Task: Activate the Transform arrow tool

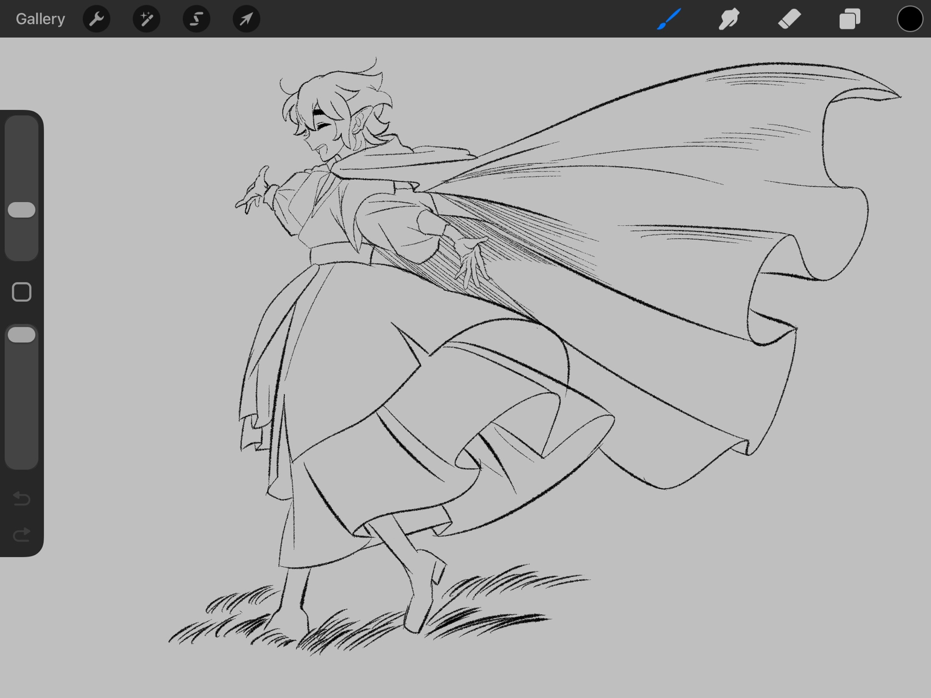Action: (246, 19)
